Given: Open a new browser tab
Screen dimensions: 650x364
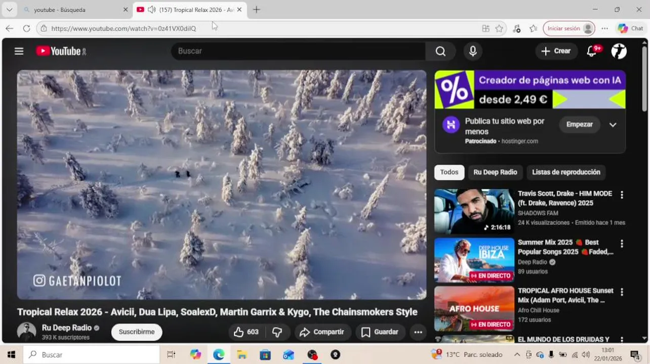Looking at the screenshot, I should 256,10.
